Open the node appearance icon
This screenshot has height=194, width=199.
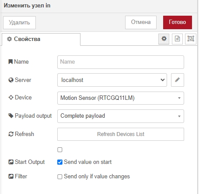191,39
